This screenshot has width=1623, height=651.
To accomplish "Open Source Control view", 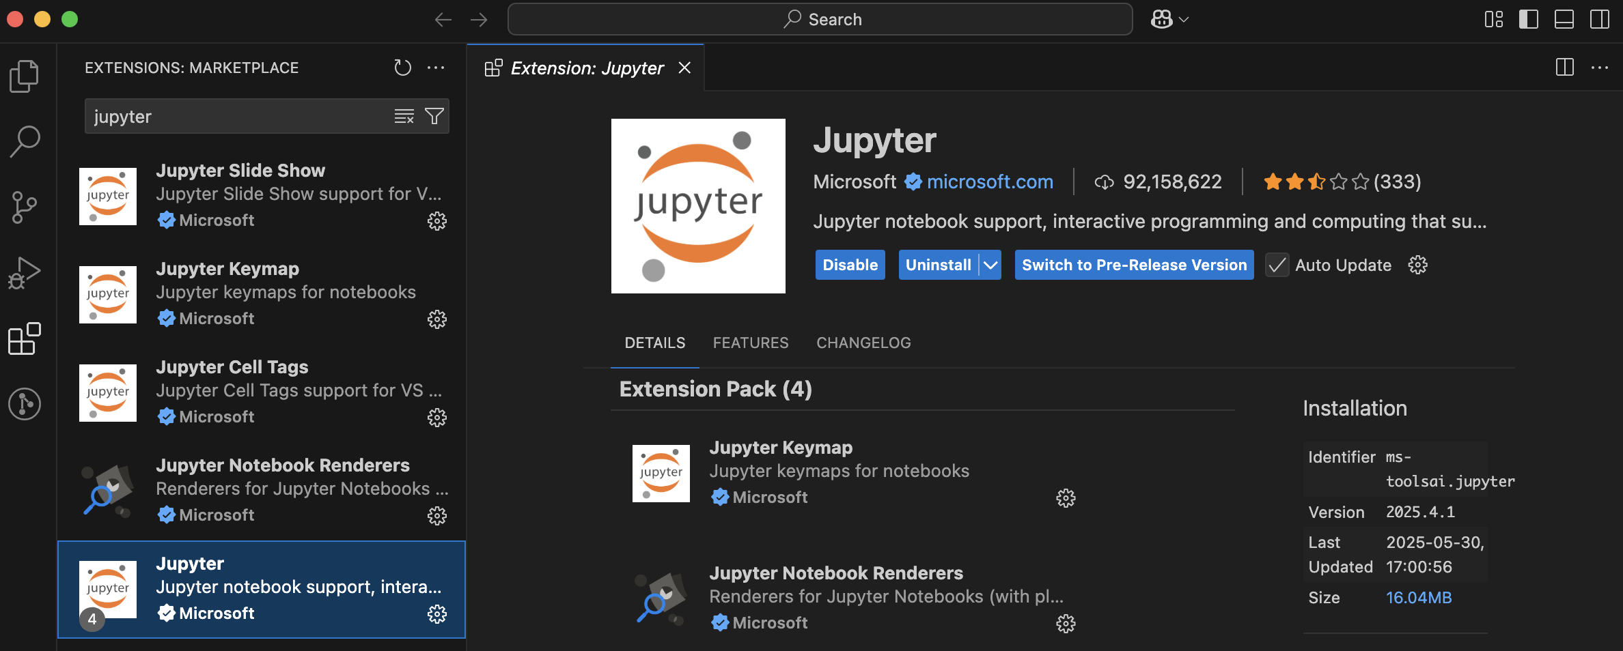I will pyautogui.click(x=25, y=207).
